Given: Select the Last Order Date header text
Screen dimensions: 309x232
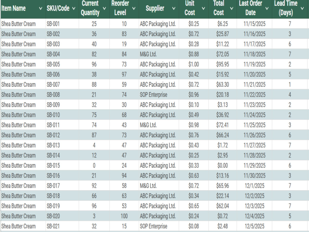Looking at the screenshot, I should pyautogui.click(x=251, y=8).
